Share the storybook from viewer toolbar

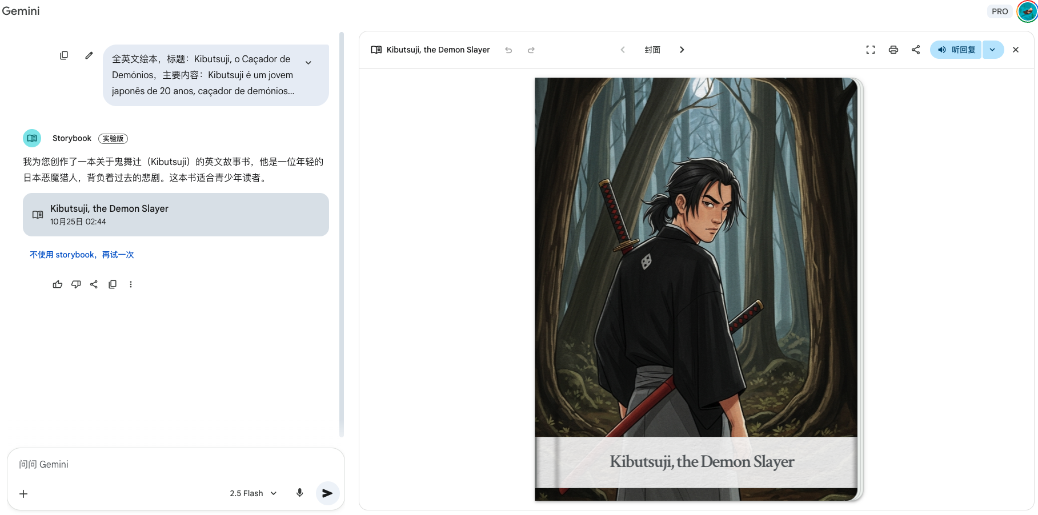[x=916, y=50]
